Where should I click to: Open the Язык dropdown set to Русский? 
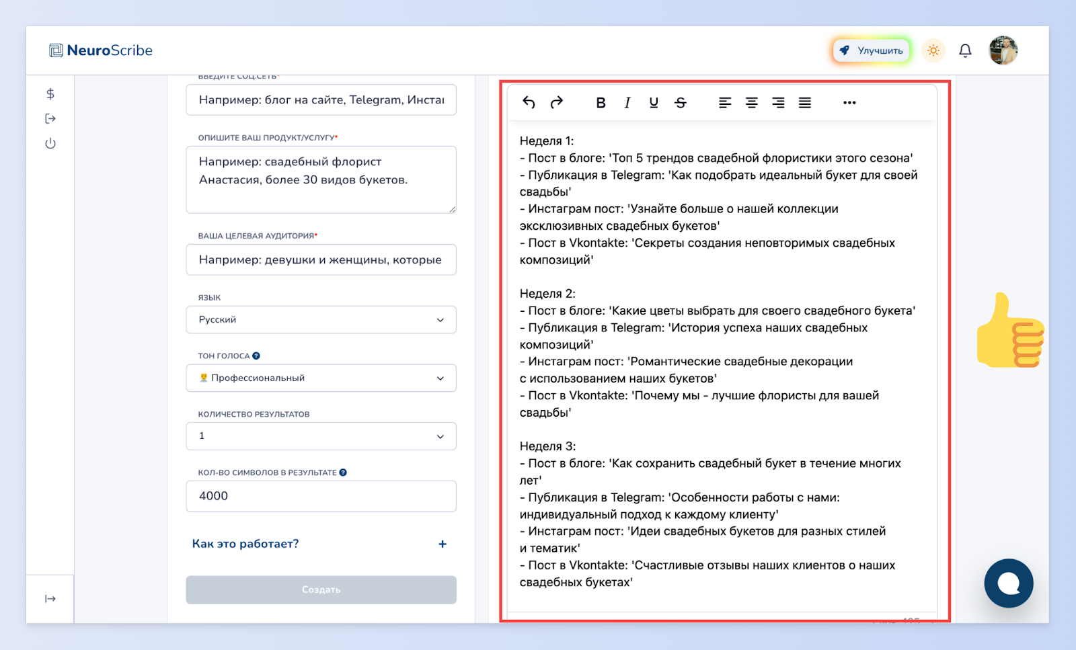coord(321,320)
